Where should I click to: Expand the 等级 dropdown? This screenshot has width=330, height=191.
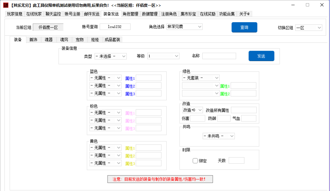163,56
